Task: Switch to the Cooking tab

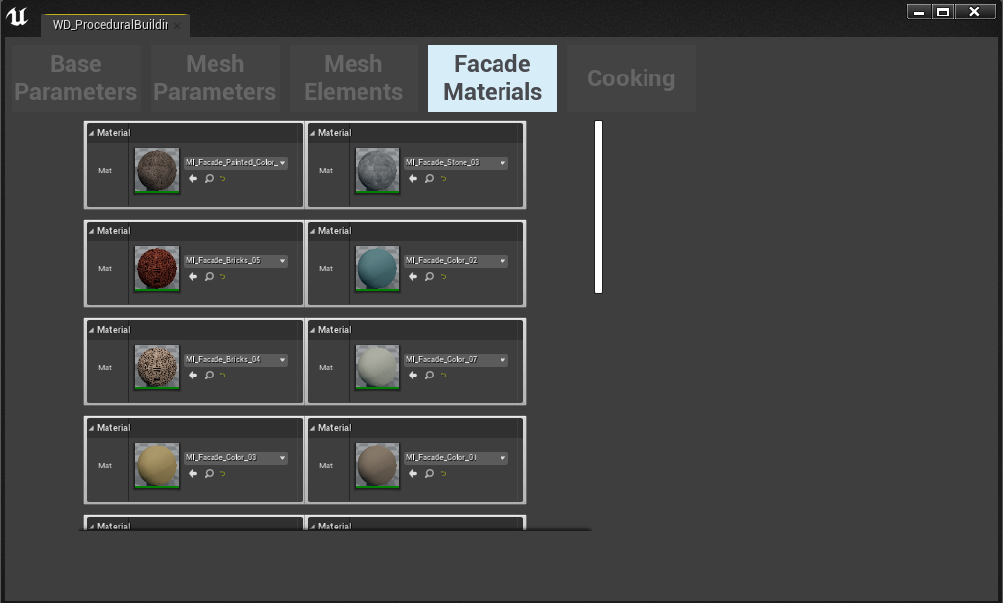Action: (x=631, y=78)
